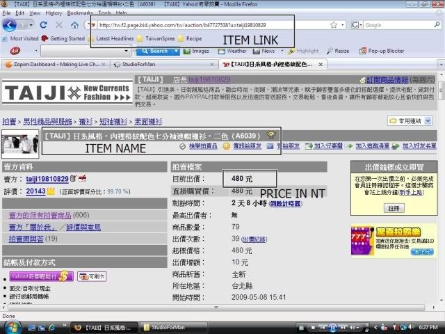Viewport: 445px width, 334px height.
Task: Open the File menu
Action: (x=6, y=13)
